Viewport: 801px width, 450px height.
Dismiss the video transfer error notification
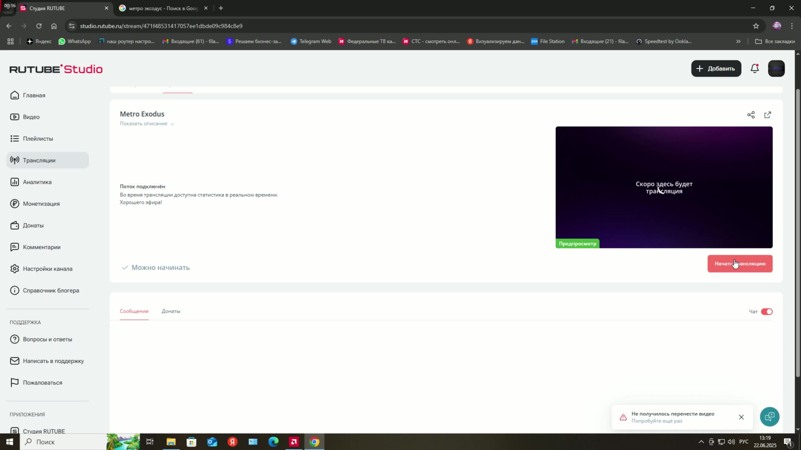pyautogui.click(x=741, y=417)
